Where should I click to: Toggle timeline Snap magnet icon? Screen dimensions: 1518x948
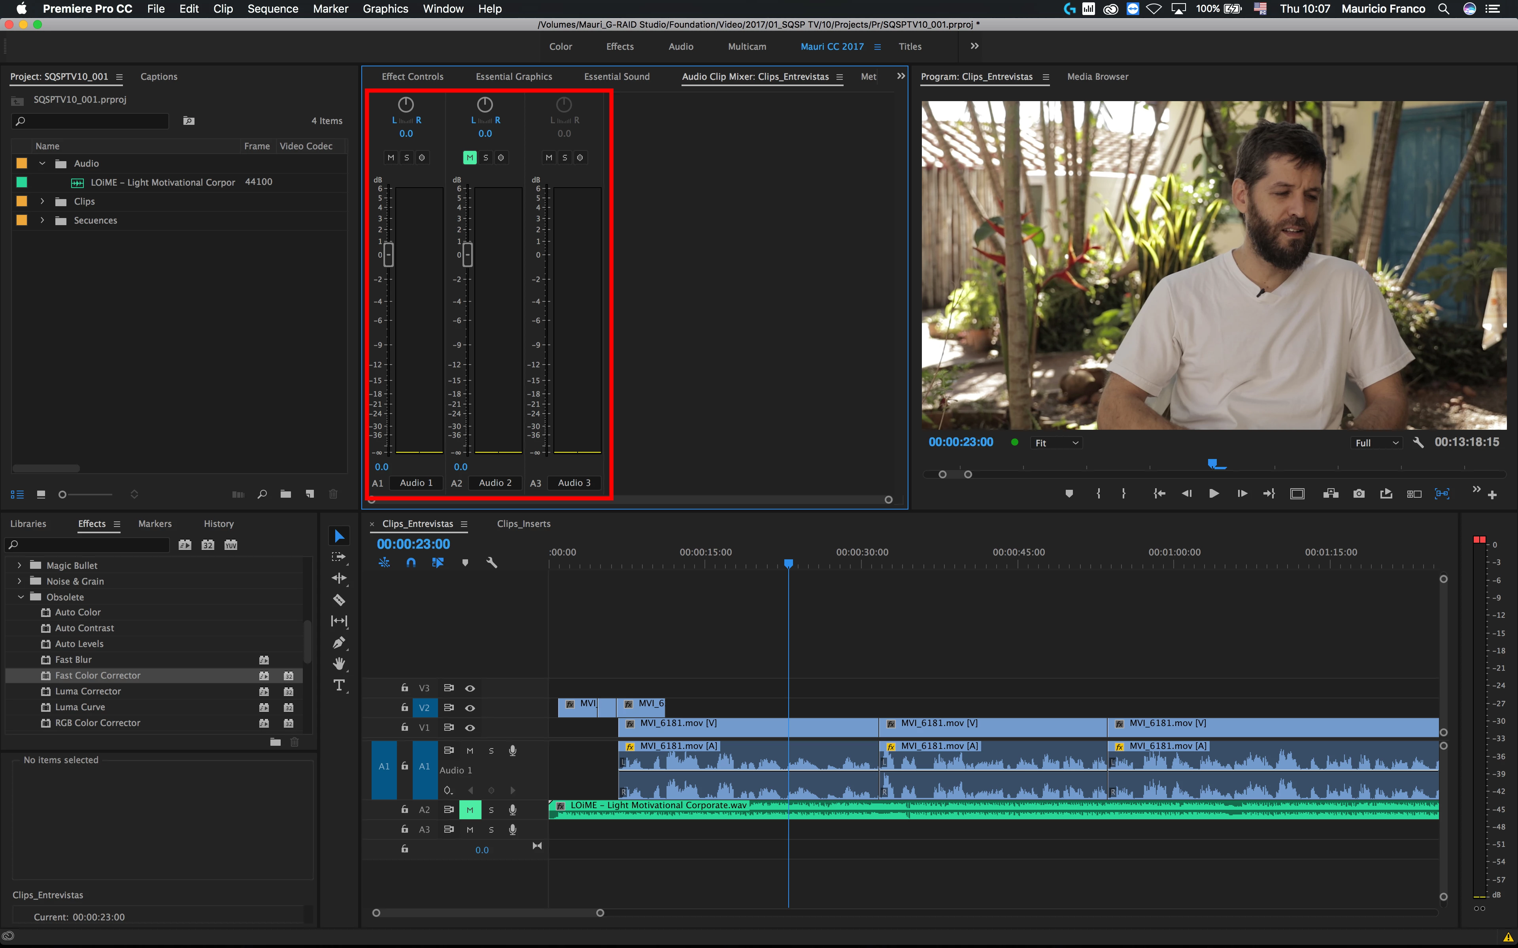pos(411,562)
